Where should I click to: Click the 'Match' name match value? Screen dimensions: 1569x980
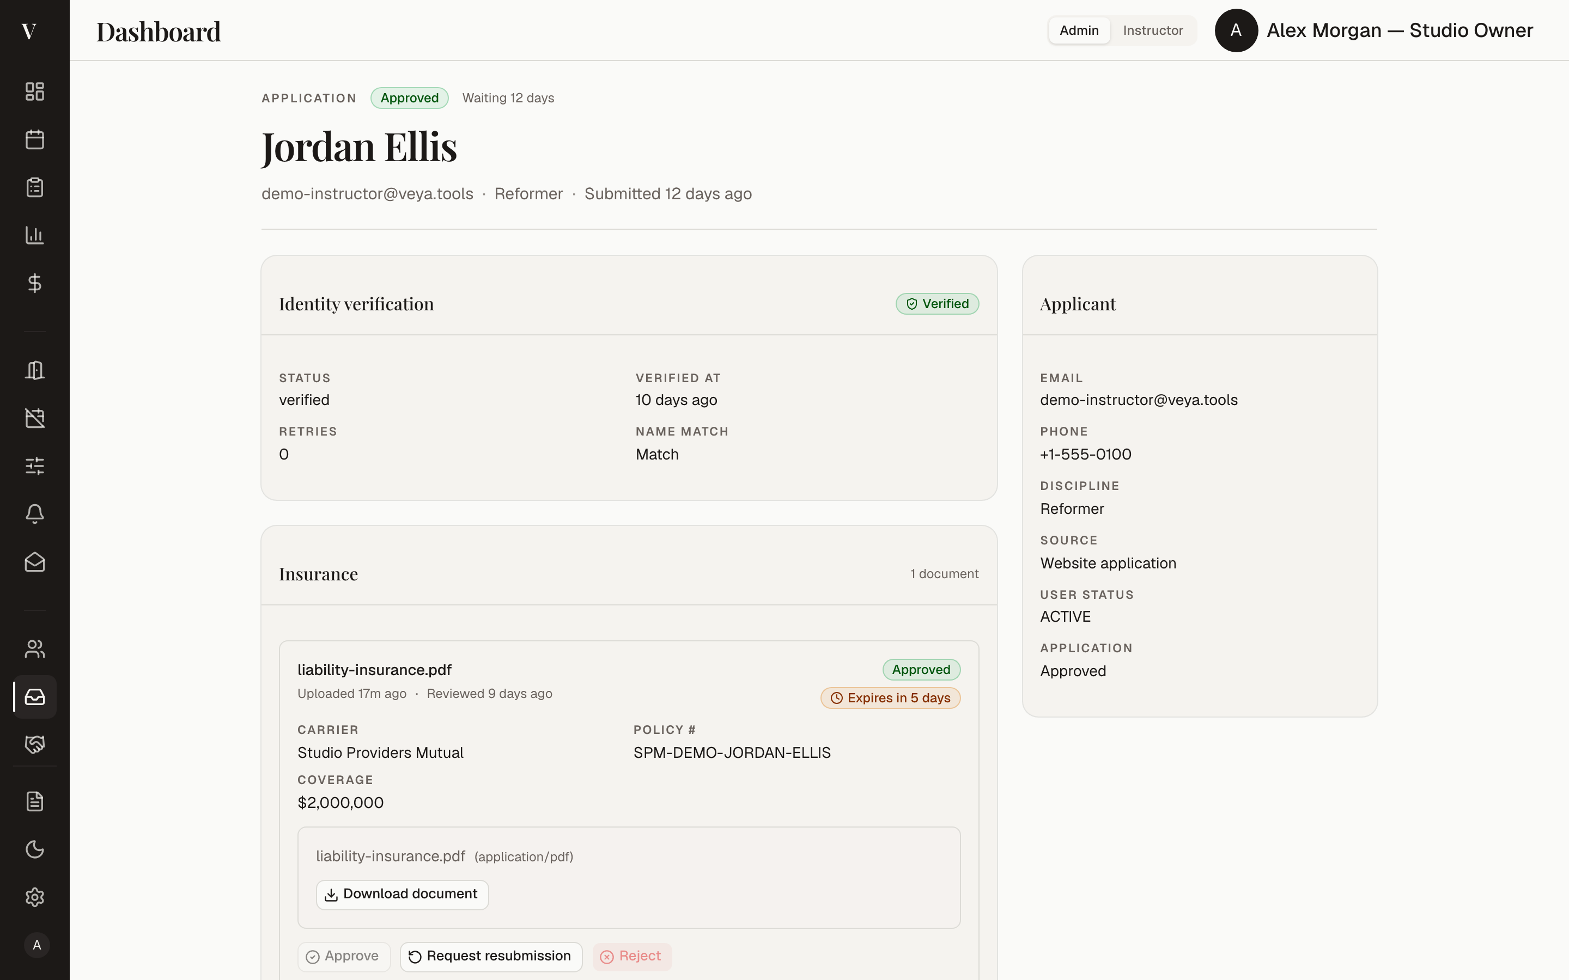click(x=657, y=455)
